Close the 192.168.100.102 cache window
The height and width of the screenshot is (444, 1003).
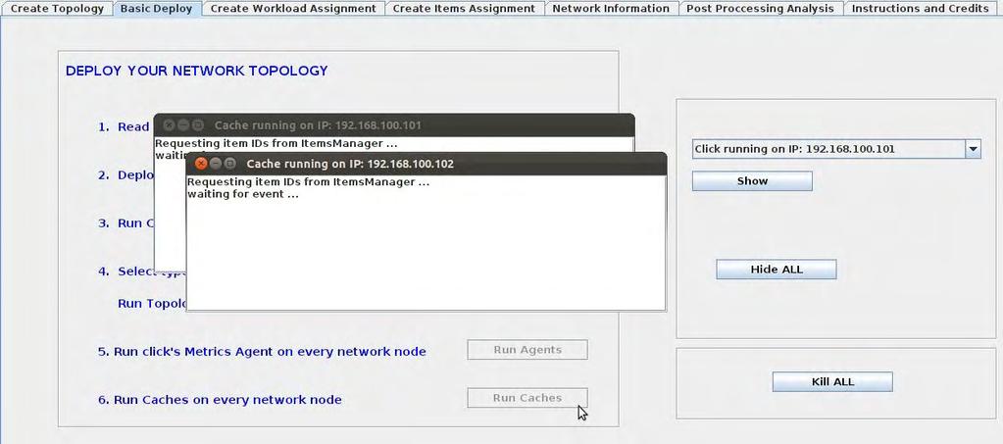point(201,164)
